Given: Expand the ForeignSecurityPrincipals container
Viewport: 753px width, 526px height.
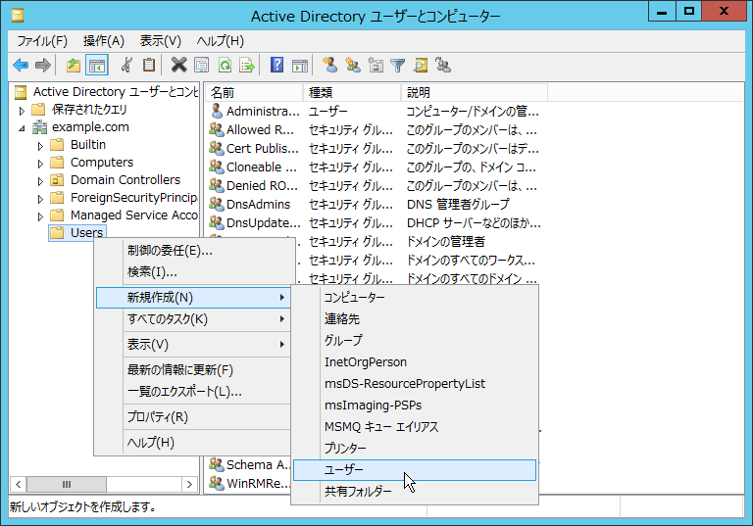Looking at the screenshot, I should click(40, 199).
